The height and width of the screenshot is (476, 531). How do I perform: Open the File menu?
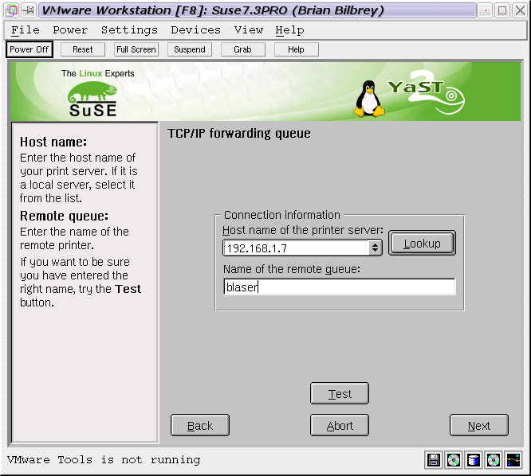coord(26,30)
